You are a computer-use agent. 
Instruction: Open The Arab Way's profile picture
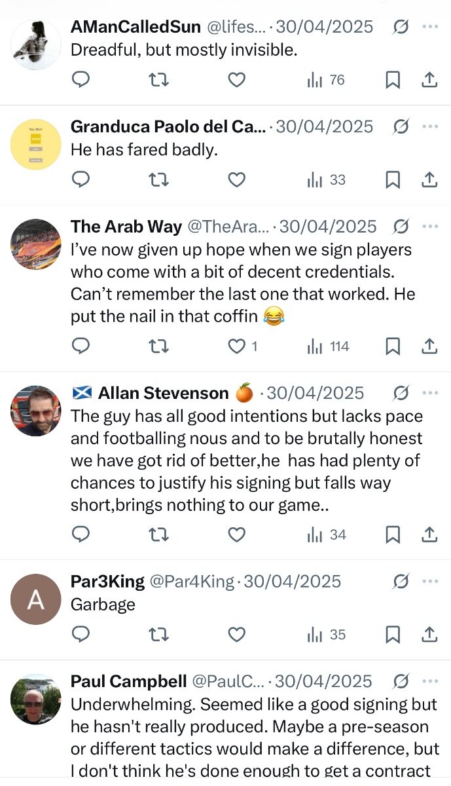(36, 244)
